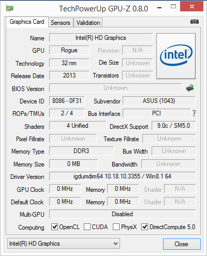
Task: Select the Graphics Card tab
Action: pyautogui.click(x=27, y=22)
